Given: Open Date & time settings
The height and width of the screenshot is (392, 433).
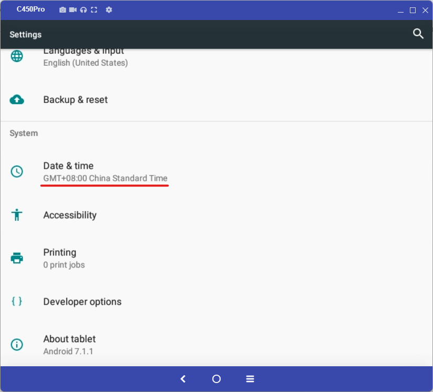Looking at the screenshot, I should tap(105, 172).
